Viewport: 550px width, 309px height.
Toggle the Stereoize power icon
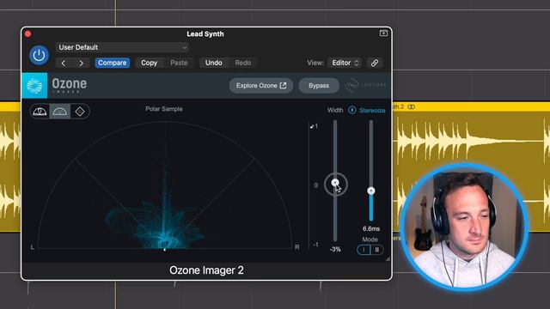(351, 110)
